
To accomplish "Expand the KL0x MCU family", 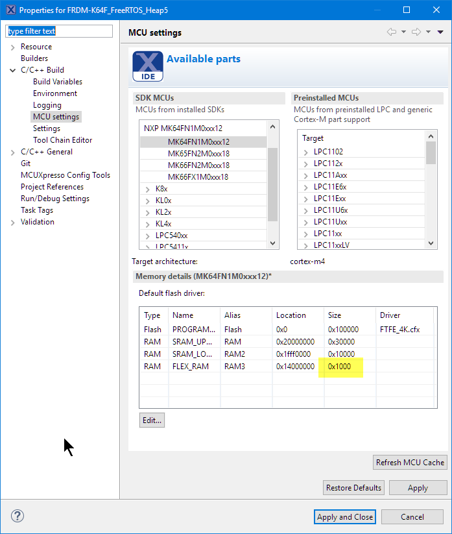I will [x=147, y=201].
